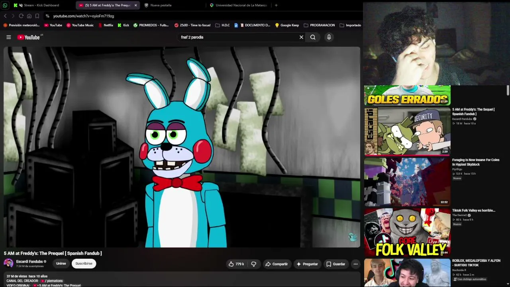Open the Google Keep bookmark
510x287 pixels.
(x=287, y=25)
